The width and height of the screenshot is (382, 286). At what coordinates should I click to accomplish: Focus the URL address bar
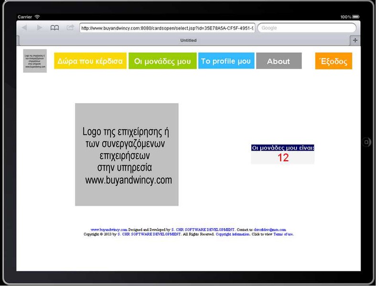click(x=167, y=28)
